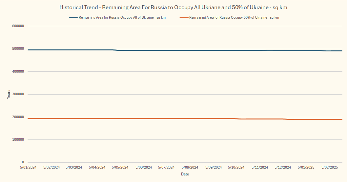Select the 5/08/2024 date label

tap(190, 167)
